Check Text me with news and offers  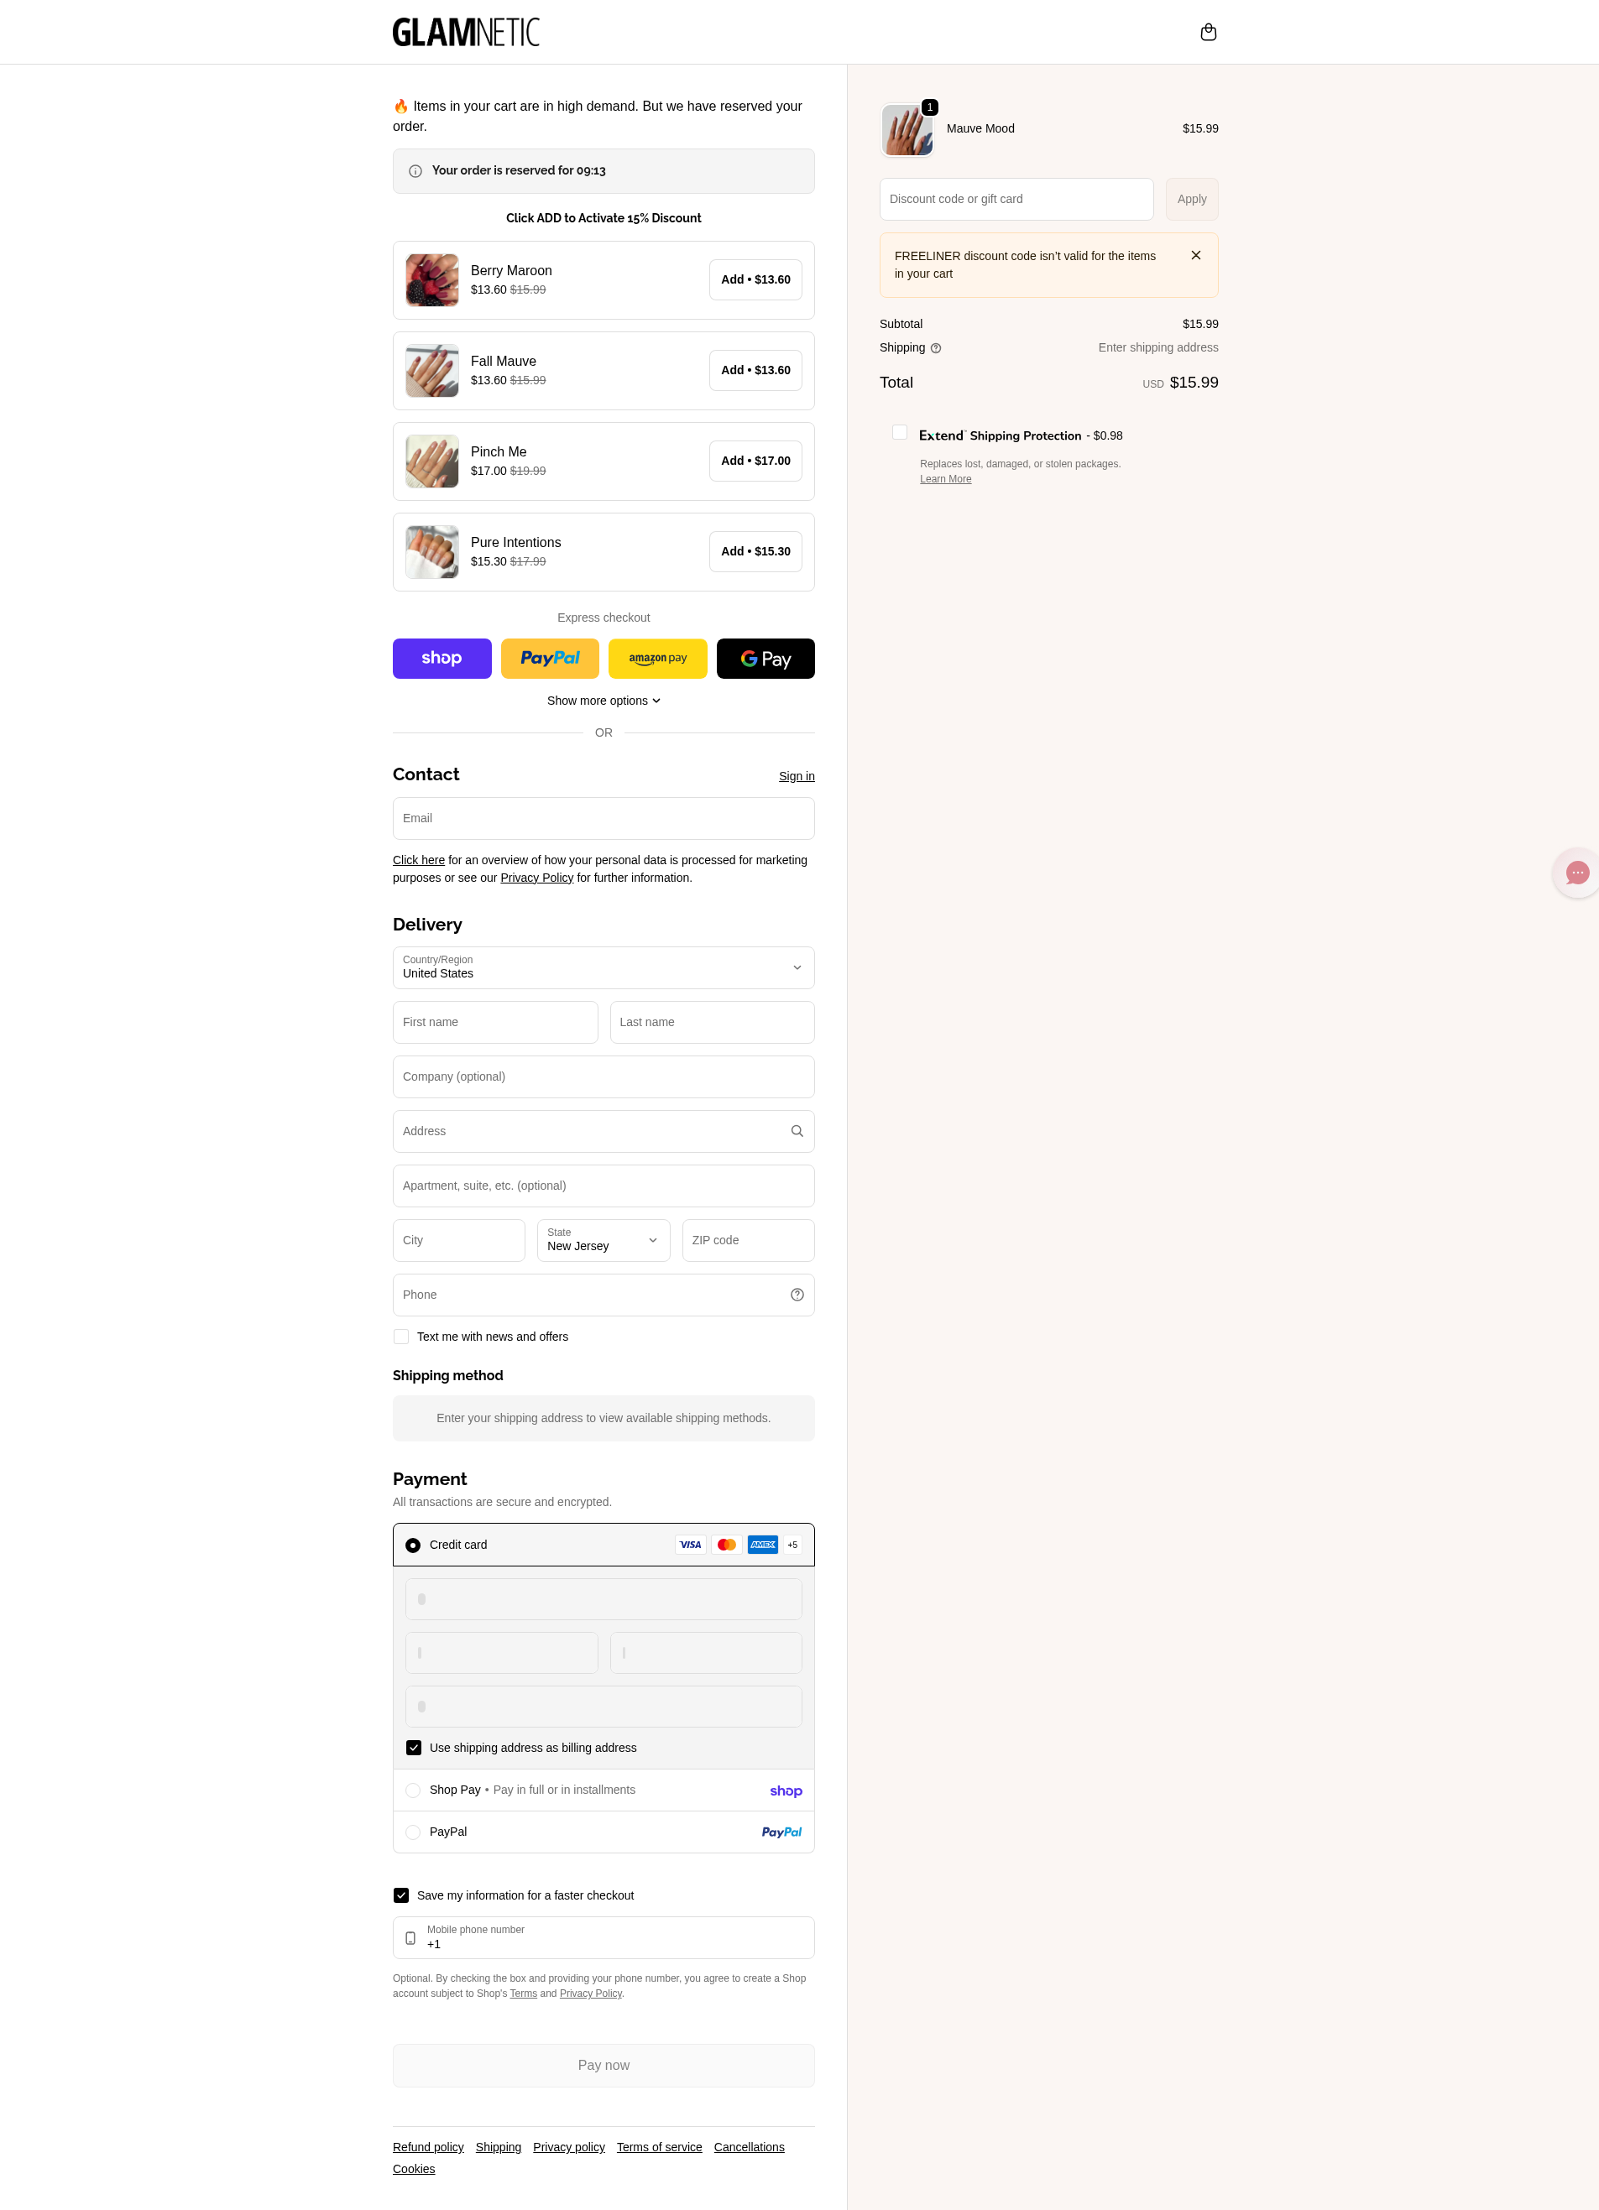[x=400, y=1337]
